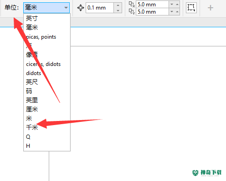Viewport: 226px width, 181px height.
Task: Choose didots unit option
Action: pyautogui.click(x=47, y=73)
